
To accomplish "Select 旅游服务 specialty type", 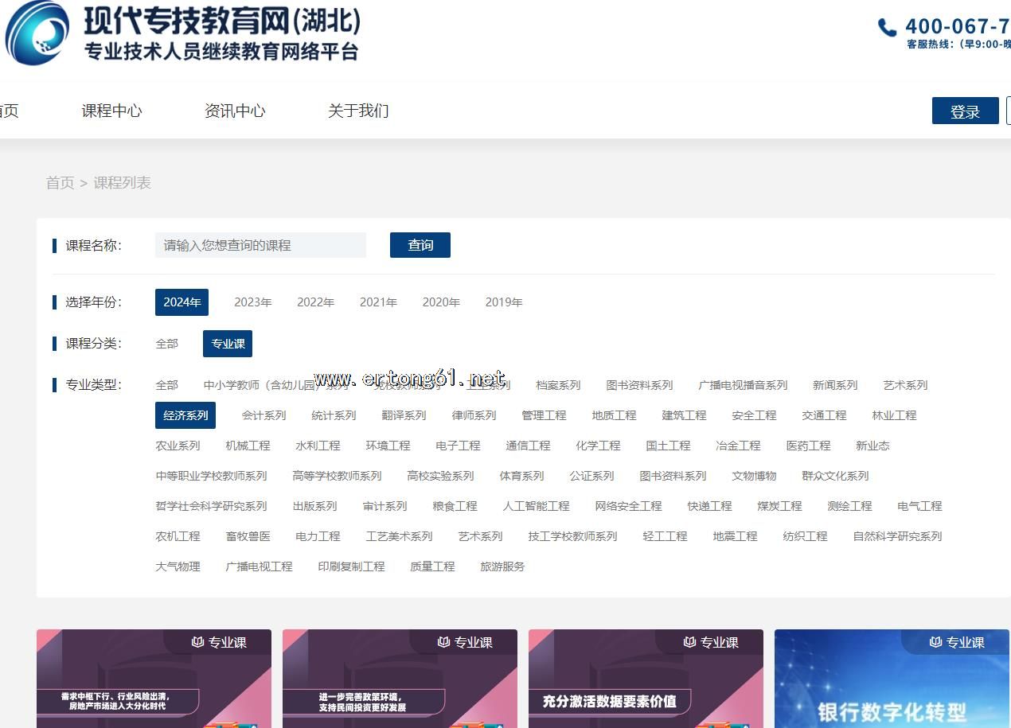I will click(502, 566).
